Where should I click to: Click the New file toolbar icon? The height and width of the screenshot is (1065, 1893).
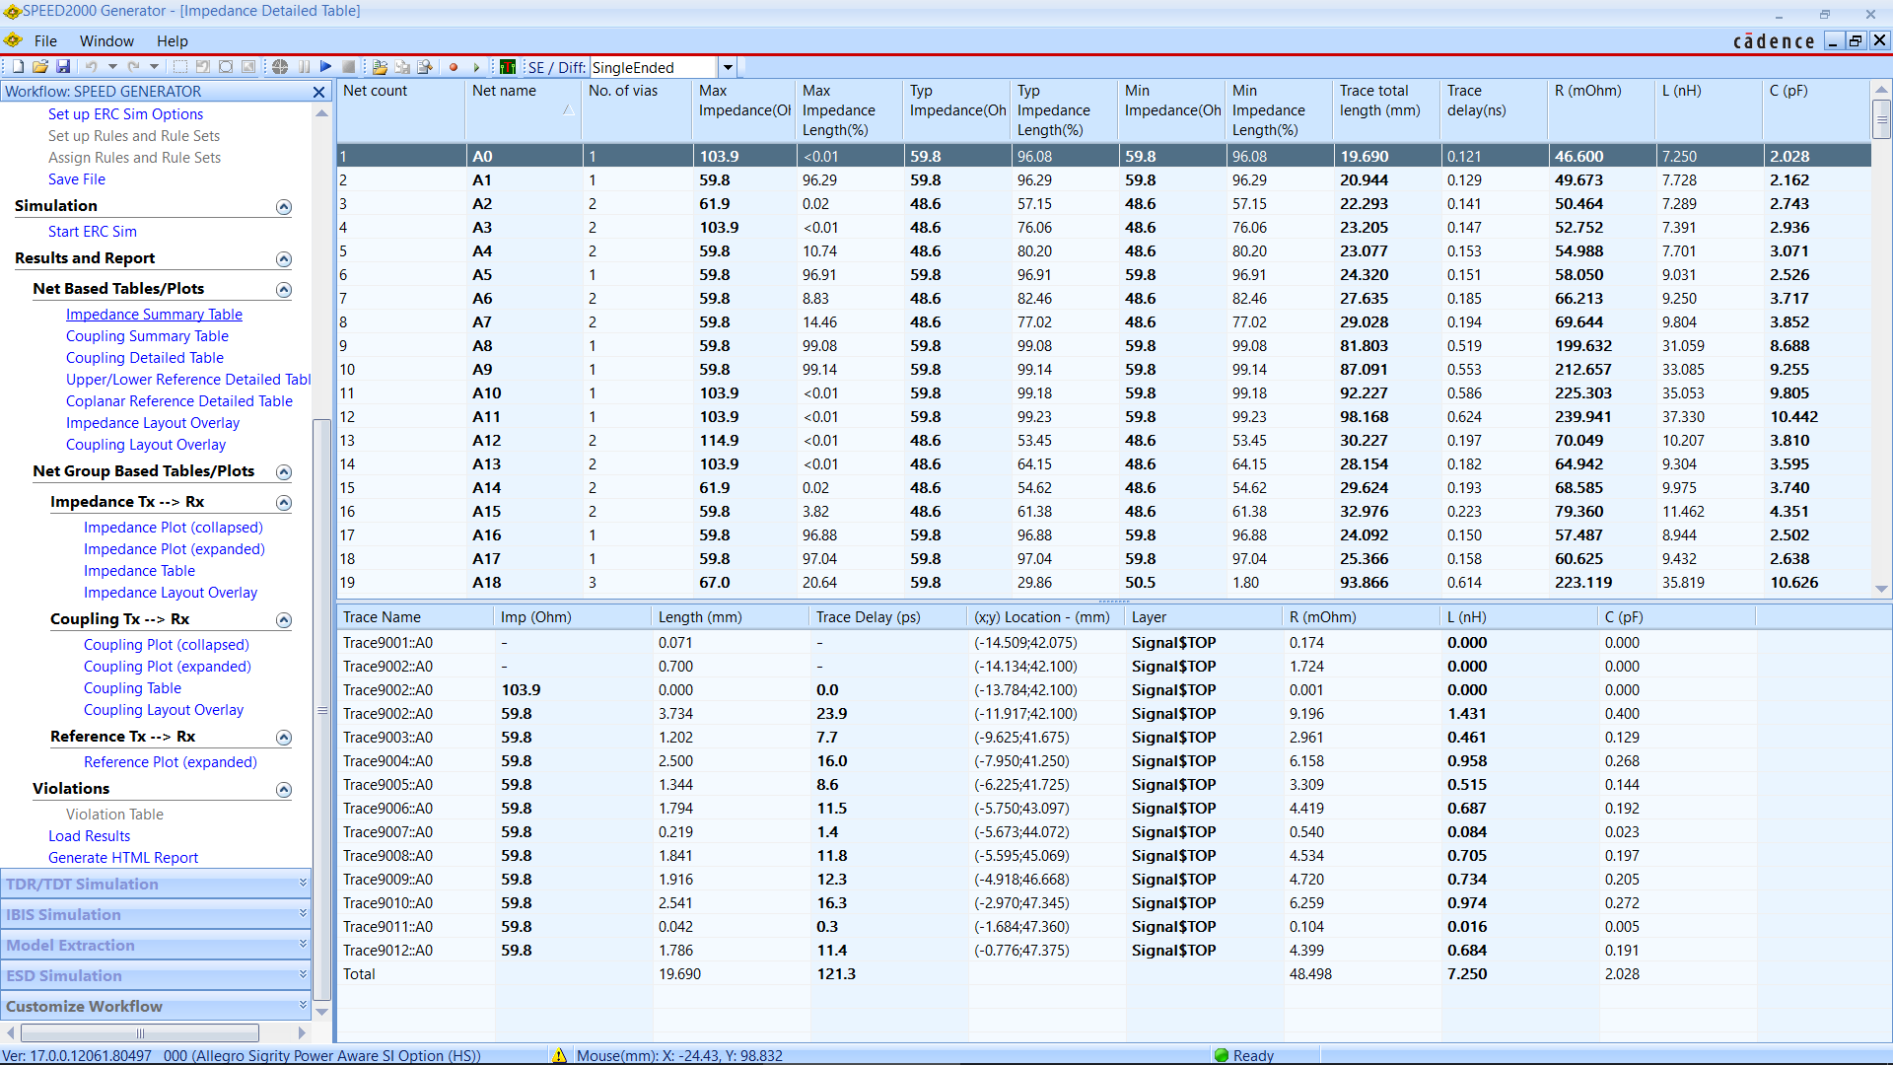tap(18, 67)
